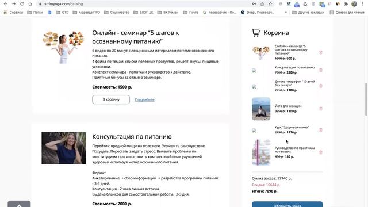The image size is (368, 207).
Task: Delete Руководство по практикам на гвоздях item
Action: [x=321, y=152]
